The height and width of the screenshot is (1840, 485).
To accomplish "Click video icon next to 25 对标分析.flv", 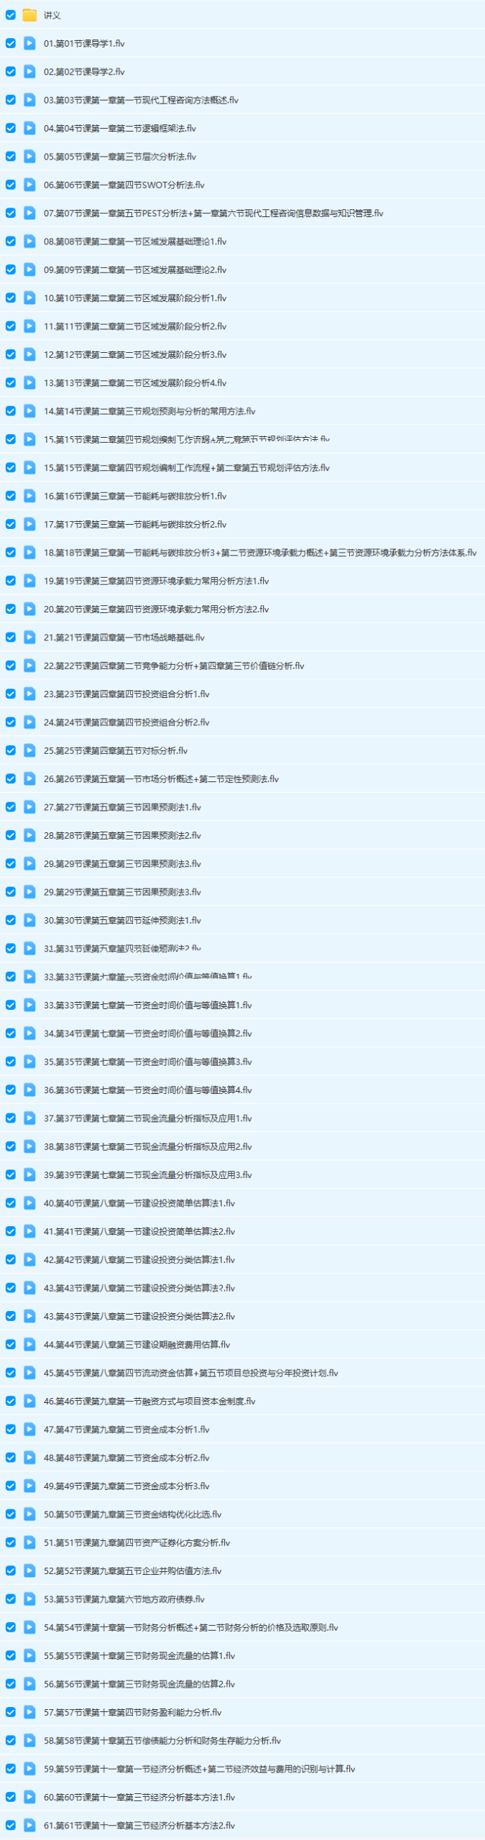I will 29,750.
